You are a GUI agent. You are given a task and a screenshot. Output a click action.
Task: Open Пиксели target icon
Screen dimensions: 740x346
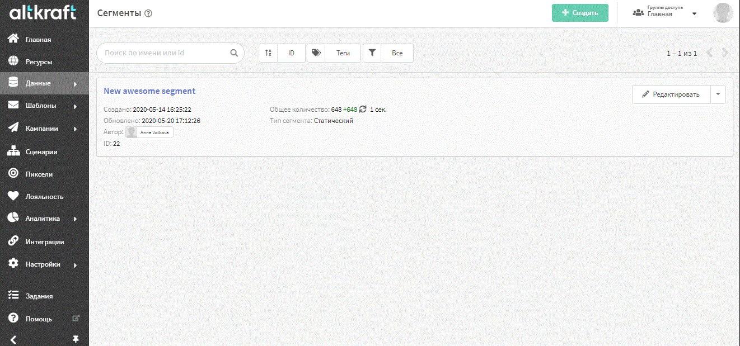coord(14,174)
